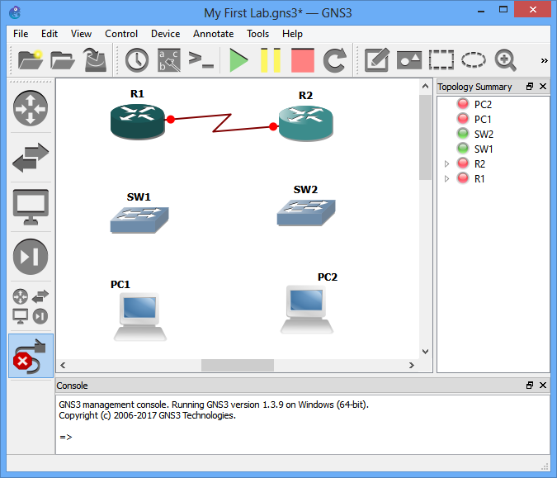Image resolution: width=557 pixels, height=478 pixels.
Task: Show hidden toolbar items via chevron
Action: (544, 60)
